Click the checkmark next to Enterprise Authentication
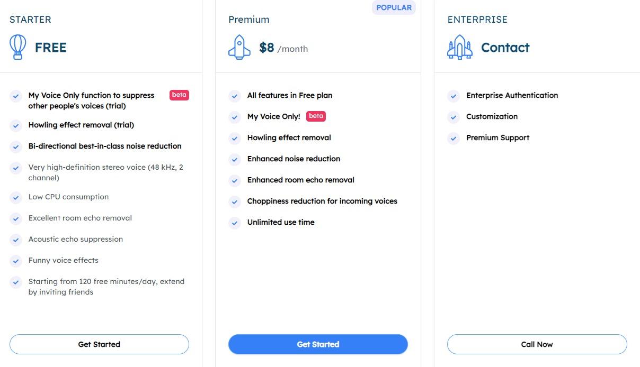This screenshot has width=640, height=367. (454, 96)
